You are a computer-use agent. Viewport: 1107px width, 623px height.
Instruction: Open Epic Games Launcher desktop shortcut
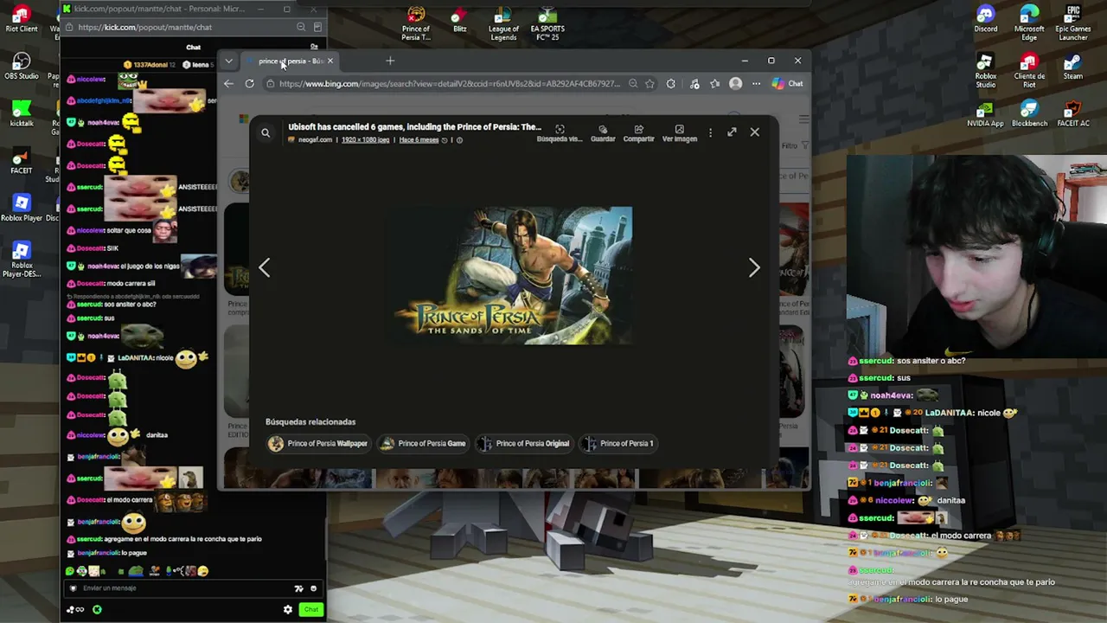pos(1073,23)
